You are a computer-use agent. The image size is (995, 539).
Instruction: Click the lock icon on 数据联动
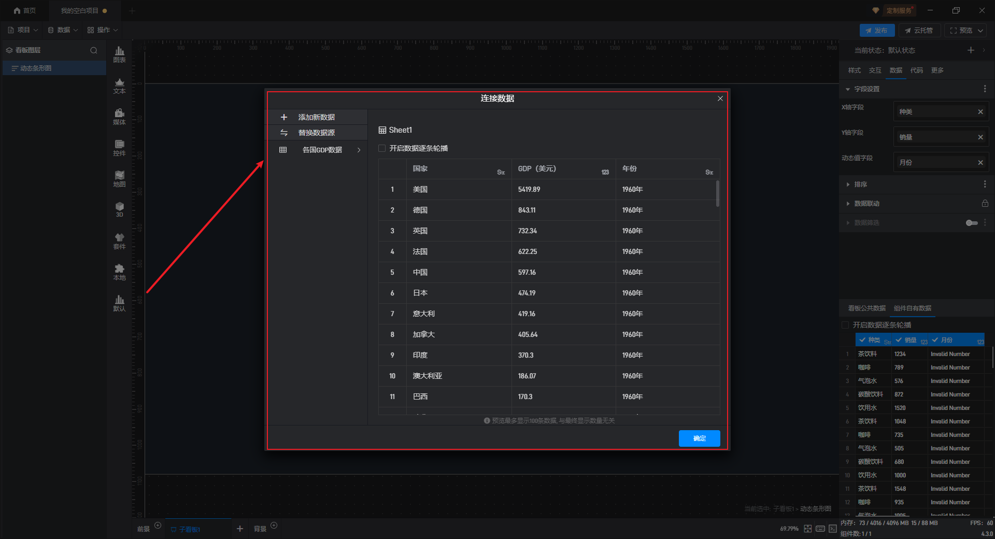pyautogui.click(x=985, y=204)
